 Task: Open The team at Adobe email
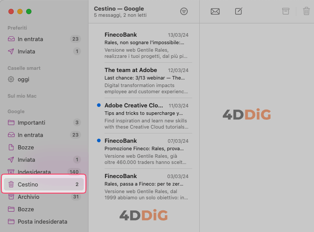click(144, 80)
